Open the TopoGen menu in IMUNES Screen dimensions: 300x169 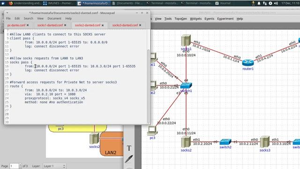180,19
